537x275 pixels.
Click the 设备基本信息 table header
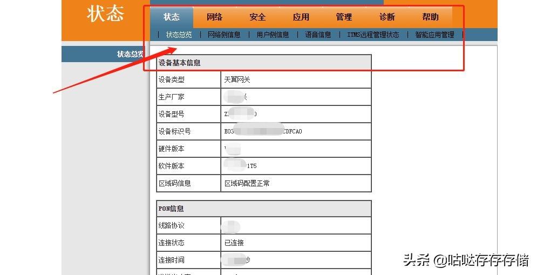pos(264,63)
